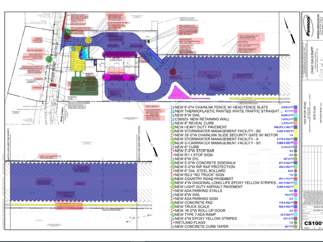
Task: Select the 'NEW 5'-0"W CONCRETE SIDEWALK' row label
Action: [205, 163]
